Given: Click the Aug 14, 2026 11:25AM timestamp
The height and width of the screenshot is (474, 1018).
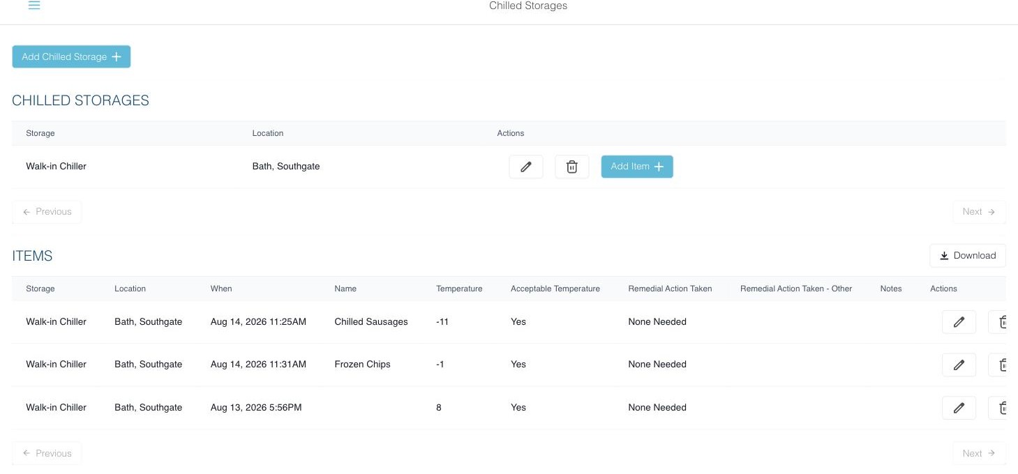Looking at the screenshot, I should (258, 322).
